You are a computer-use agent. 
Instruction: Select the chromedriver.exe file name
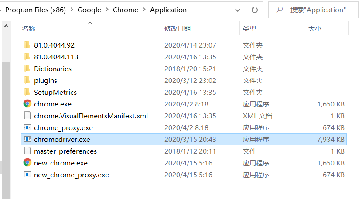[x=62, y=139]
